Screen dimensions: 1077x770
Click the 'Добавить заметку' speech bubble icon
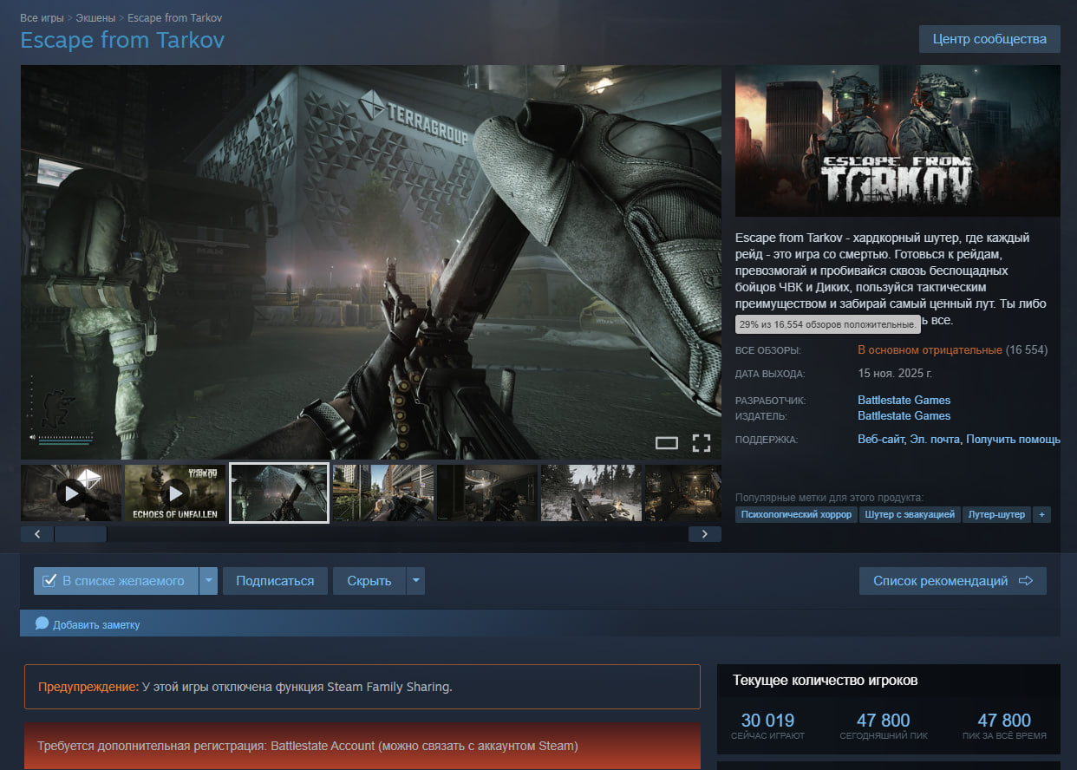42,623
